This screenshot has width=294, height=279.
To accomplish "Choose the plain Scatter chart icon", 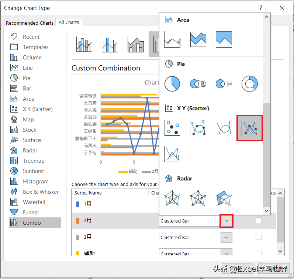I will pos(172,128).
